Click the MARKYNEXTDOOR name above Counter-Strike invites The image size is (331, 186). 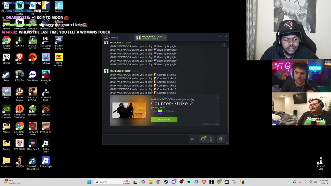click(121, 71)
